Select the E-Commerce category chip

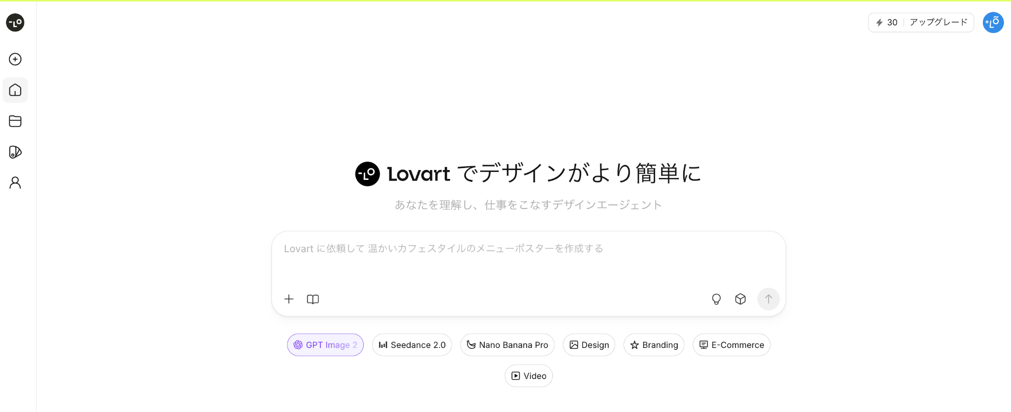pyautogui.click(x=732, y=345)
